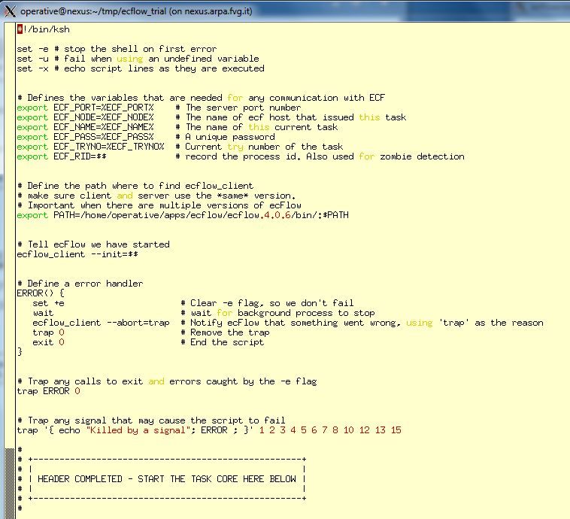Click the X11 icon in the title bar

10,11
